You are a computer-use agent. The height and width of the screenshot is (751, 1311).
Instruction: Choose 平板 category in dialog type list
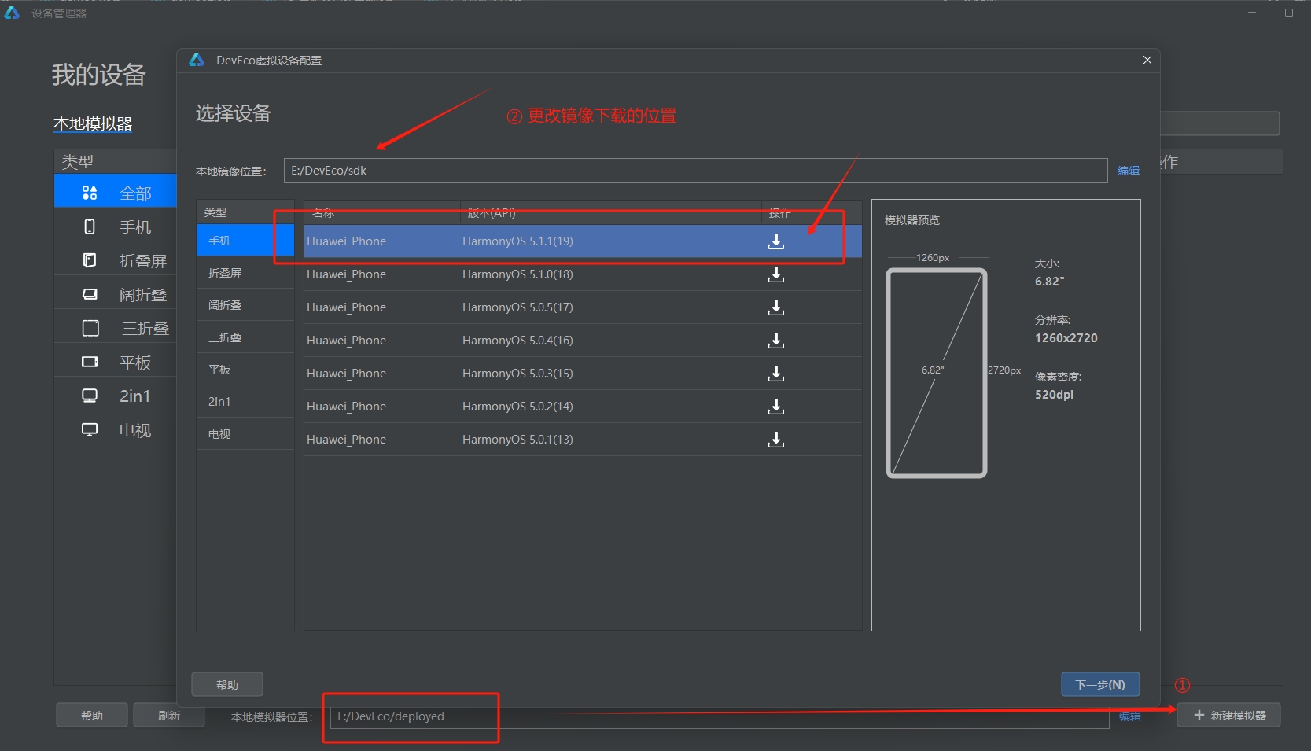point(219,370)
